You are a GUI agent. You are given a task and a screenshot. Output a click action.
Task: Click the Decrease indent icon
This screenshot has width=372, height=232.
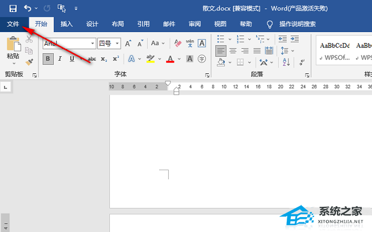[283, 39]
